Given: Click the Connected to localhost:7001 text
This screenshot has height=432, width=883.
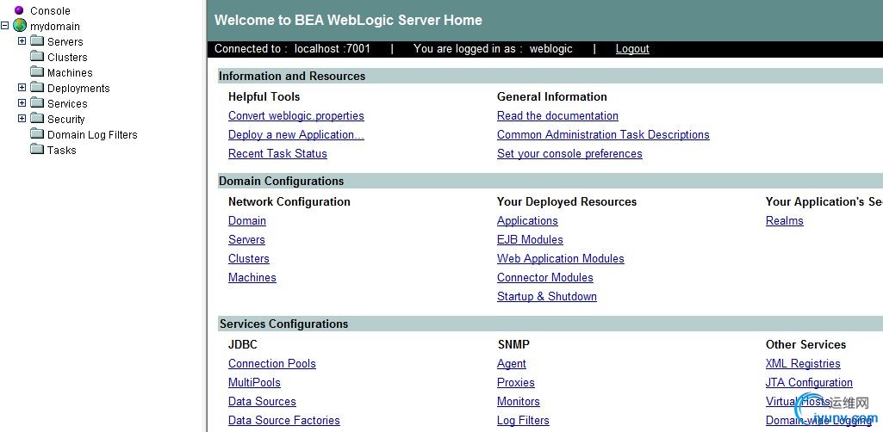Looking at the screenshot, I should click(292, 49).
